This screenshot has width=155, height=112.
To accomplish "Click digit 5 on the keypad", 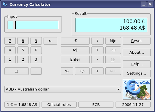I will coord(23,50).
